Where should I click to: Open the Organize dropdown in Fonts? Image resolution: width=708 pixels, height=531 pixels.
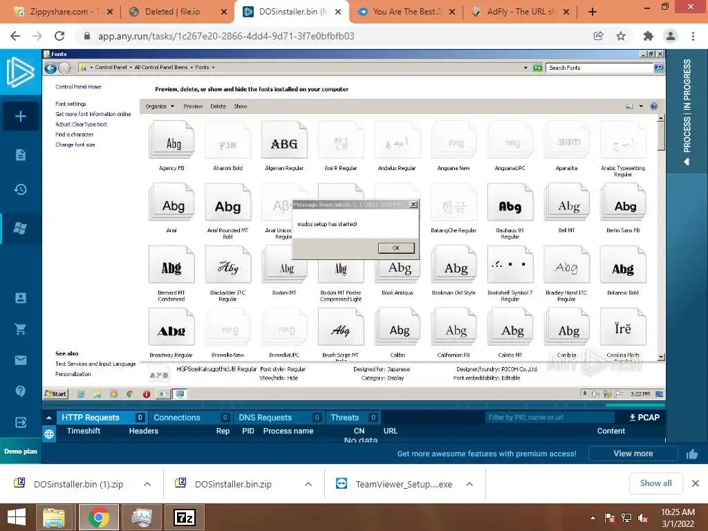[x=160, y=106]
